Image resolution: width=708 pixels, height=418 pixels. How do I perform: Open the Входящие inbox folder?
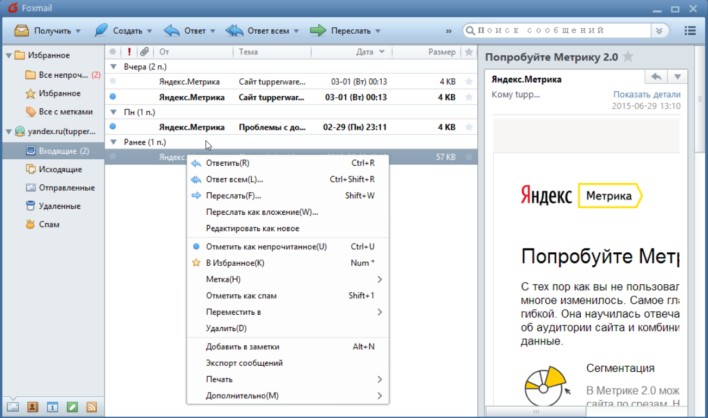coord(52,151)
